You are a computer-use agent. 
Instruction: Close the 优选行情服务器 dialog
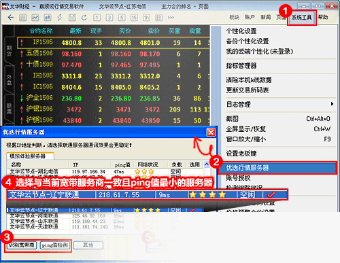point(211,132)
